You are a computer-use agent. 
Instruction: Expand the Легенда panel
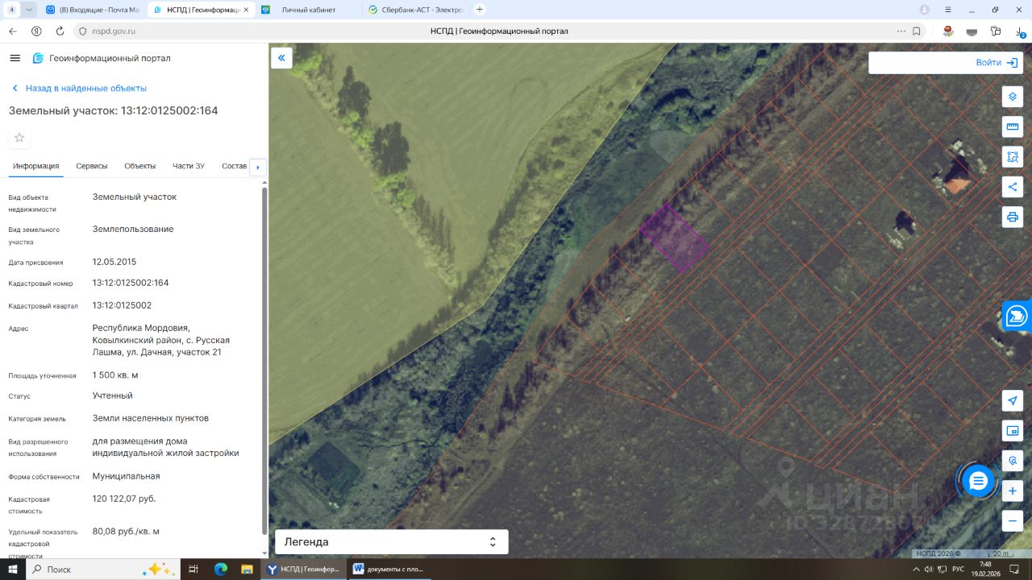(392, 542)
